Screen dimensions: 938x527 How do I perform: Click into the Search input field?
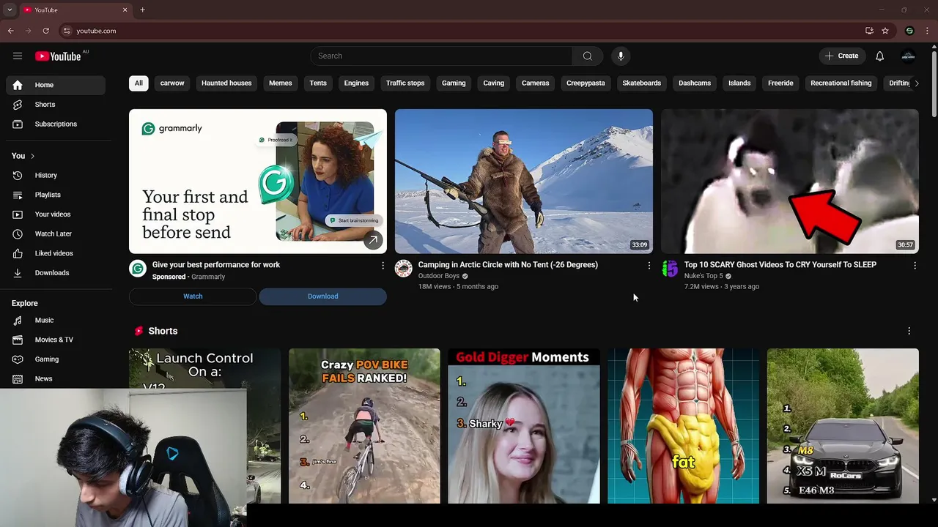tap(441, 56)
